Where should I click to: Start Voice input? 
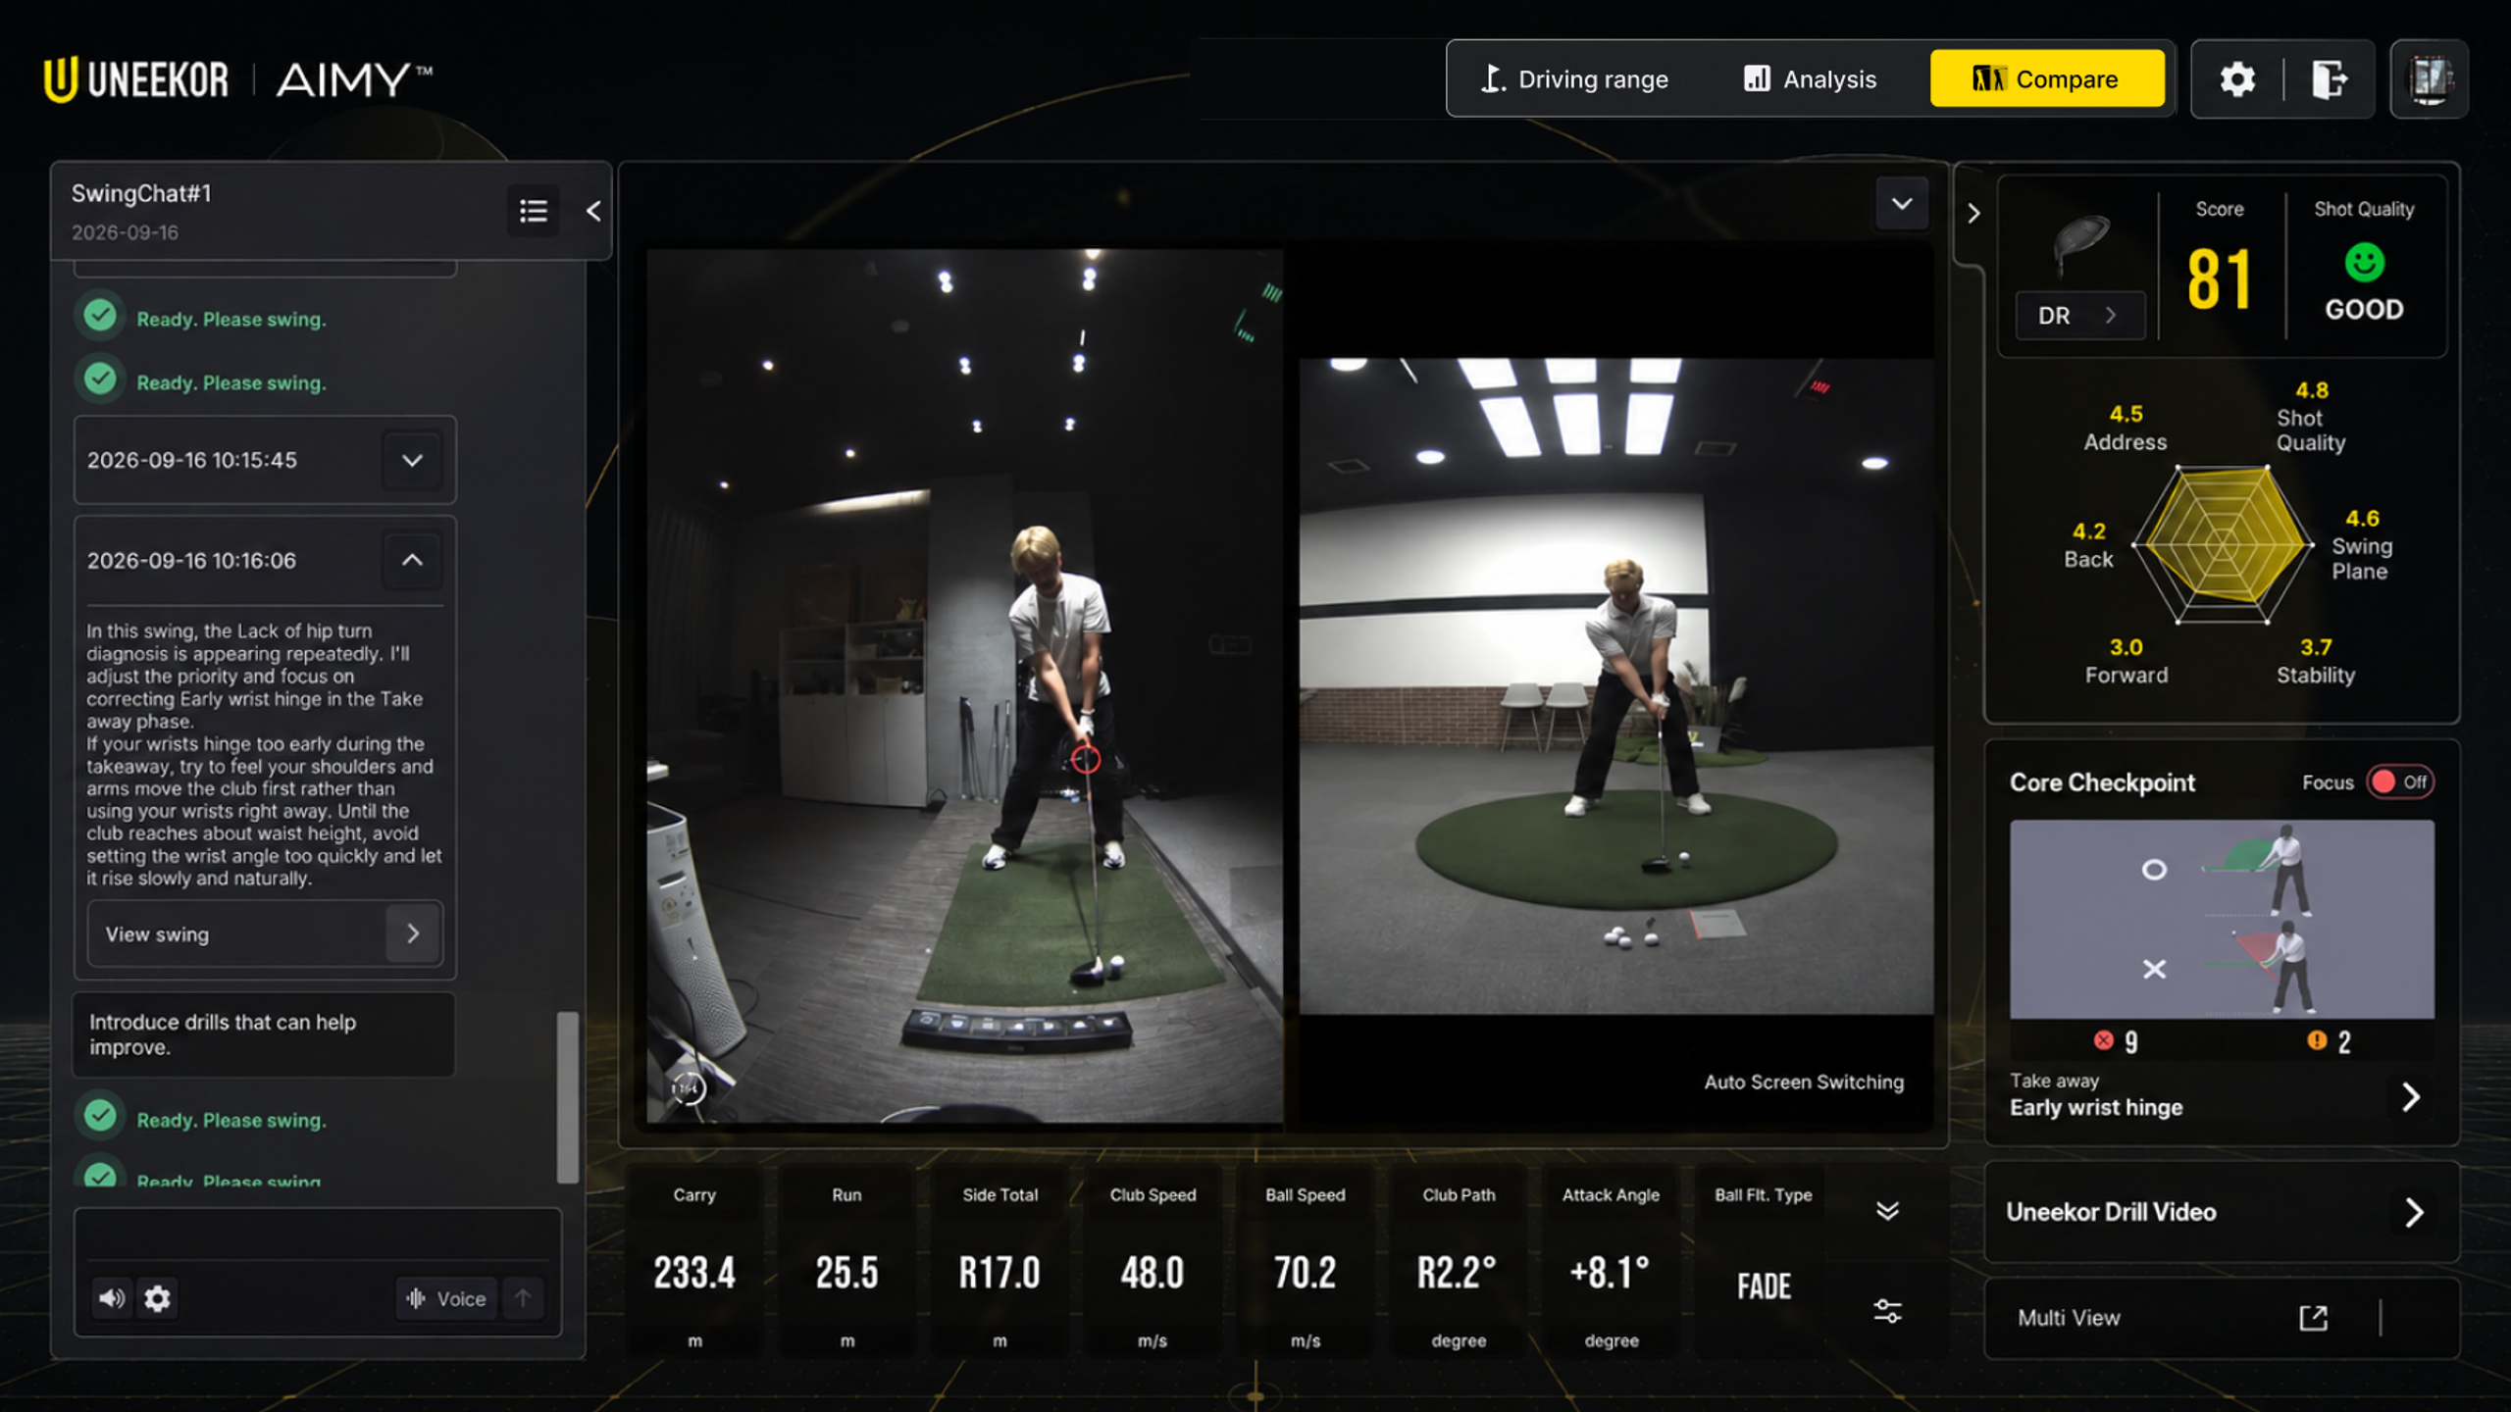coord(446,1298)
